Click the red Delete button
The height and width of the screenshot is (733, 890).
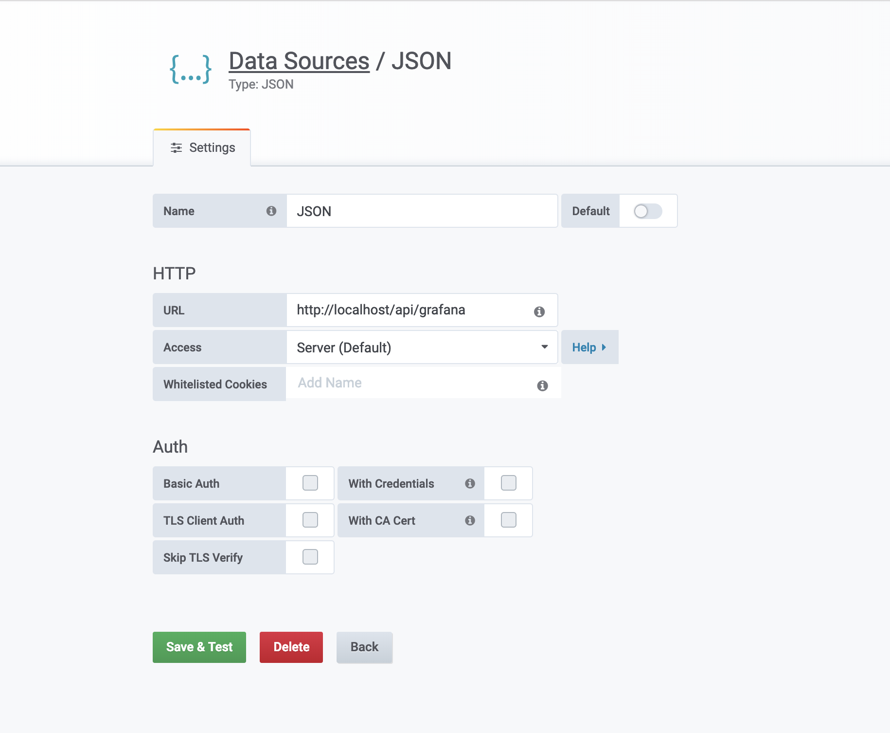point(291,647)
